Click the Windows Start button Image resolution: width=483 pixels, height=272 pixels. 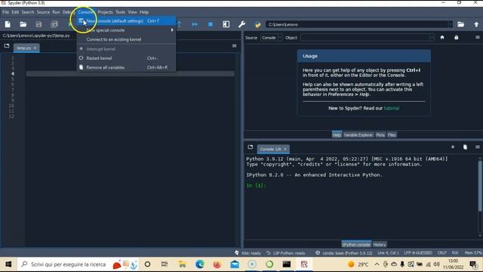[8, 264]
